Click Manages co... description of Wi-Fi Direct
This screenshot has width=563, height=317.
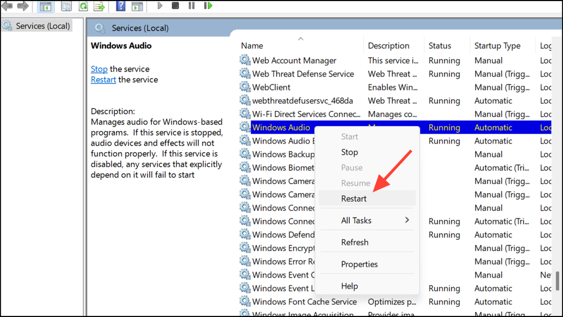[x=392, y=114]
